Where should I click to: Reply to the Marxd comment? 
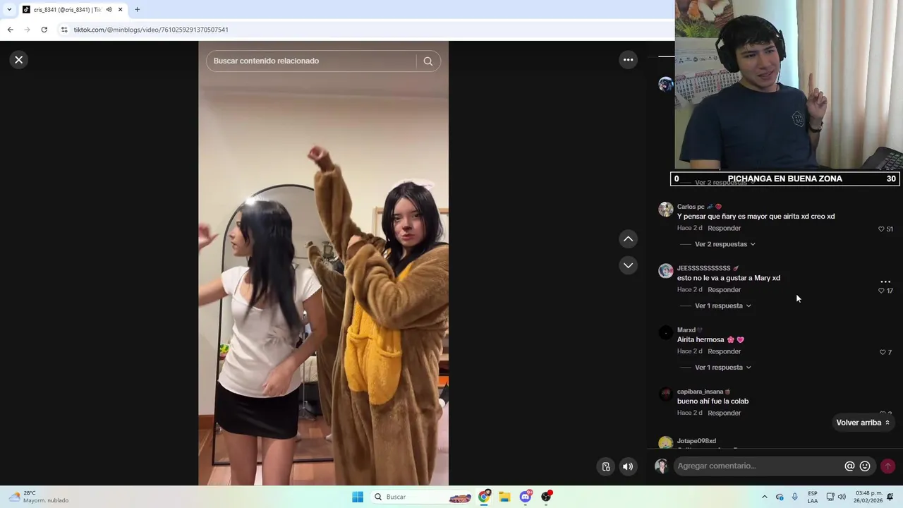[725, 351]
